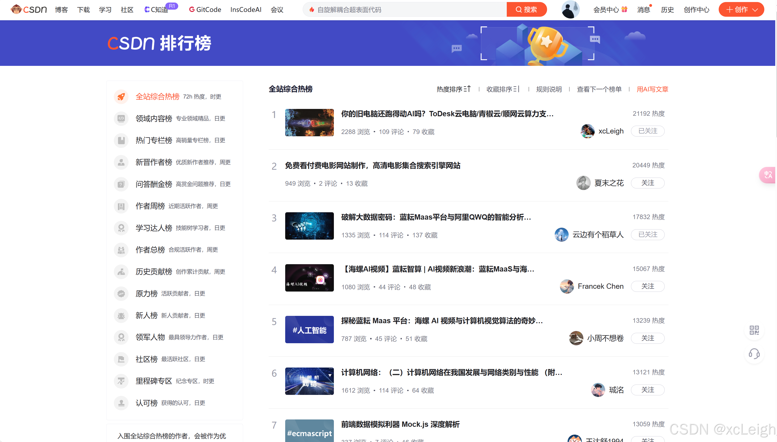The height and width of the screenshot is (442, 777).
Task: Toggle 已关注 for 云边有个稻草人
Action: tap(648, 235)
